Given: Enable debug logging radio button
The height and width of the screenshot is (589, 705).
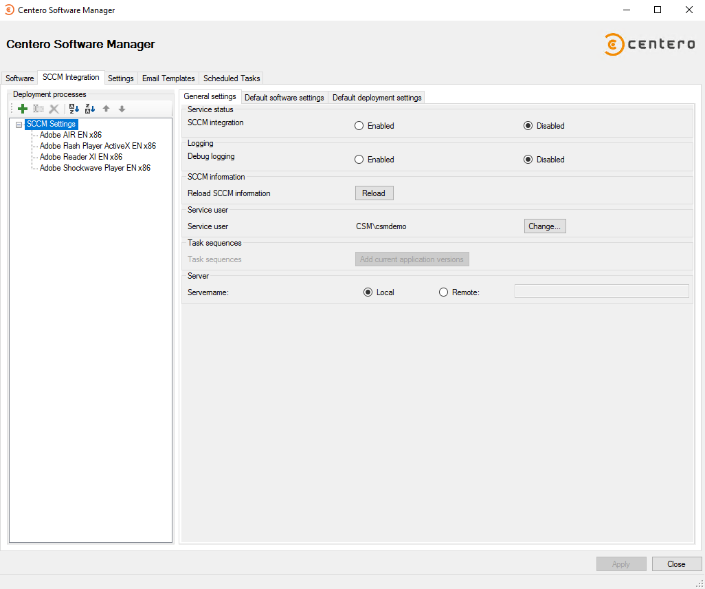Looking at the screenshot, I should 359,160.
